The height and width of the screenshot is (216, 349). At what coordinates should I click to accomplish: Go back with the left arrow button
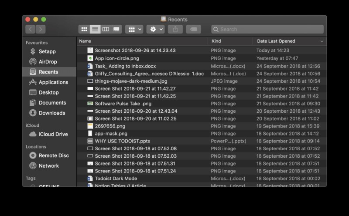tap(31, 29)
